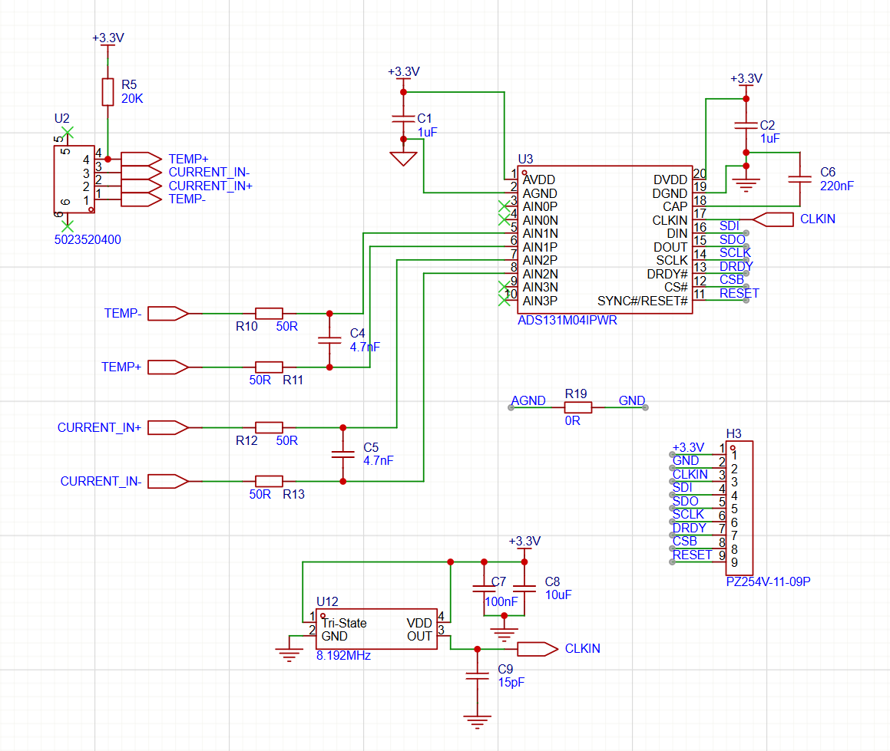This screenshot has width=890, height=751.
Task: Select the ground symbol at U12 GND pin
Action: [289, 655]
